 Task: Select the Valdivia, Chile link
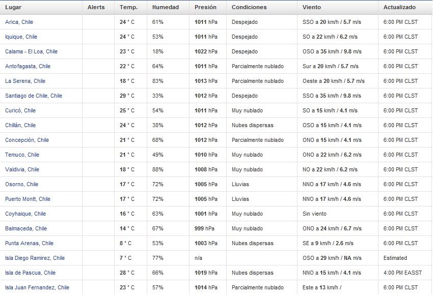(x=22, y=169)
